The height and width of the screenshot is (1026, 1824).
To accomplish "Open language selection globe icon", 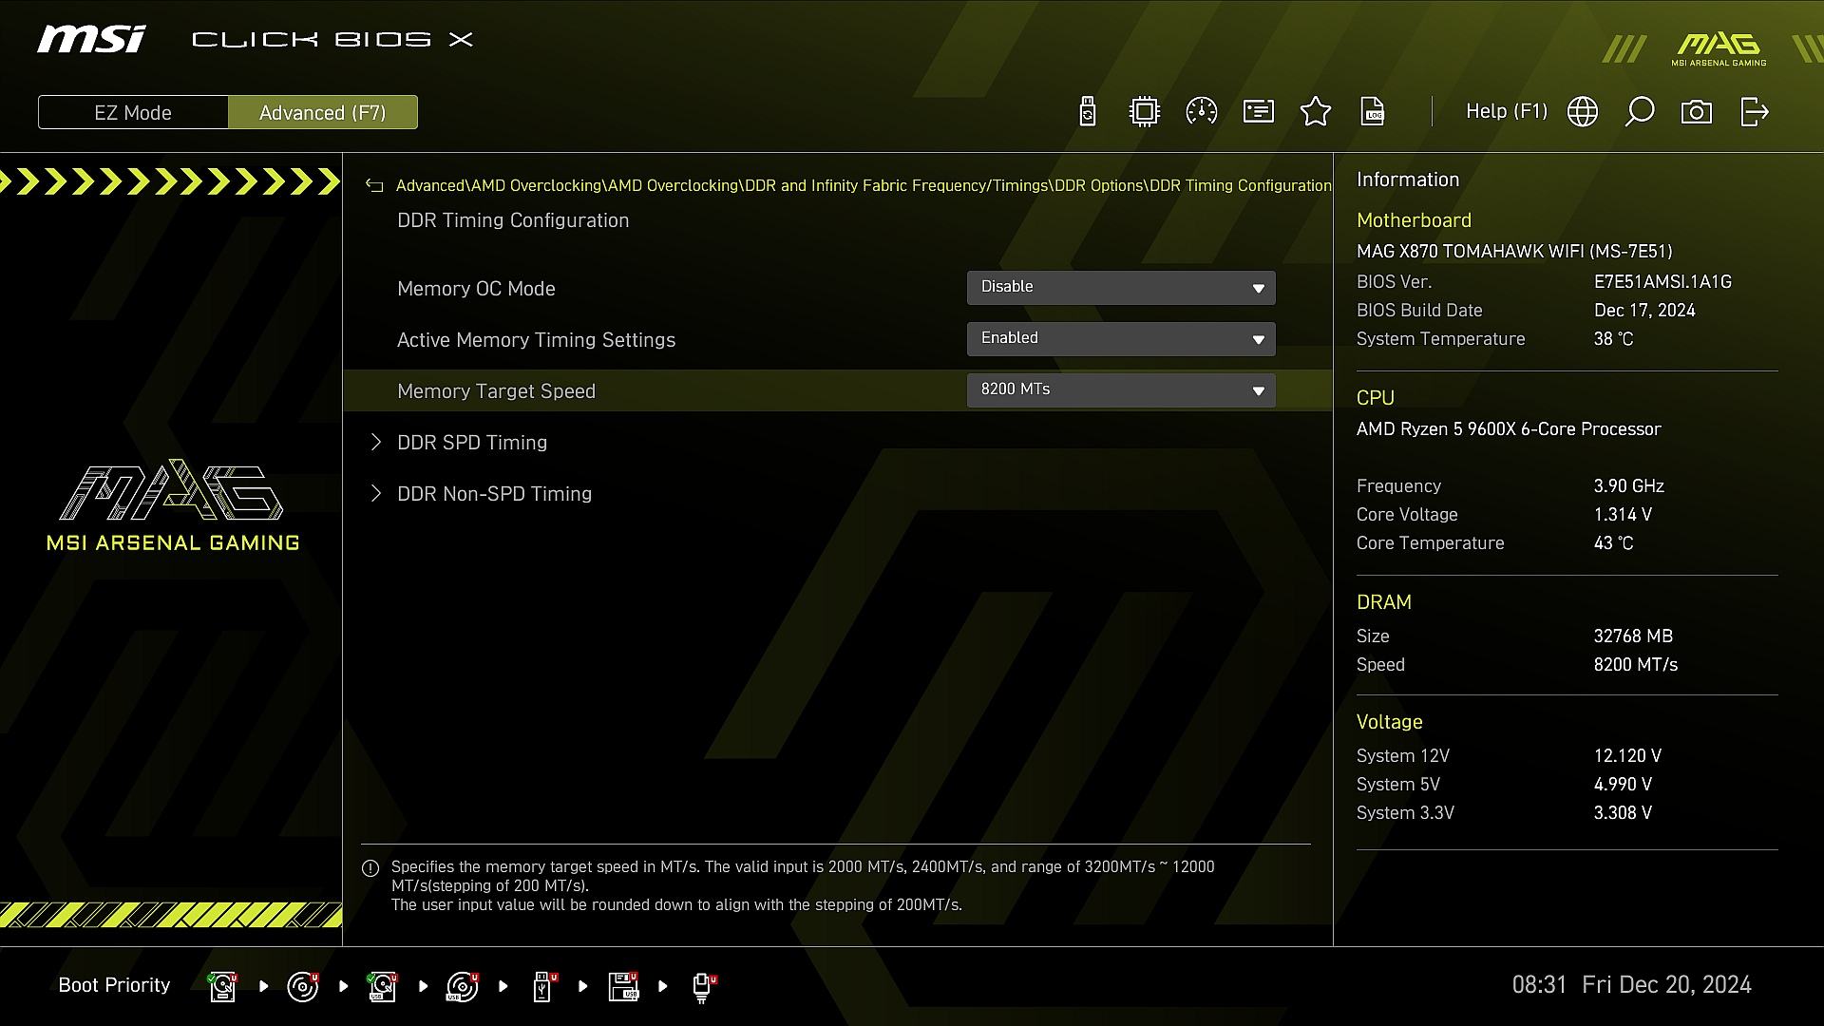I will (x=1583, y=112).
